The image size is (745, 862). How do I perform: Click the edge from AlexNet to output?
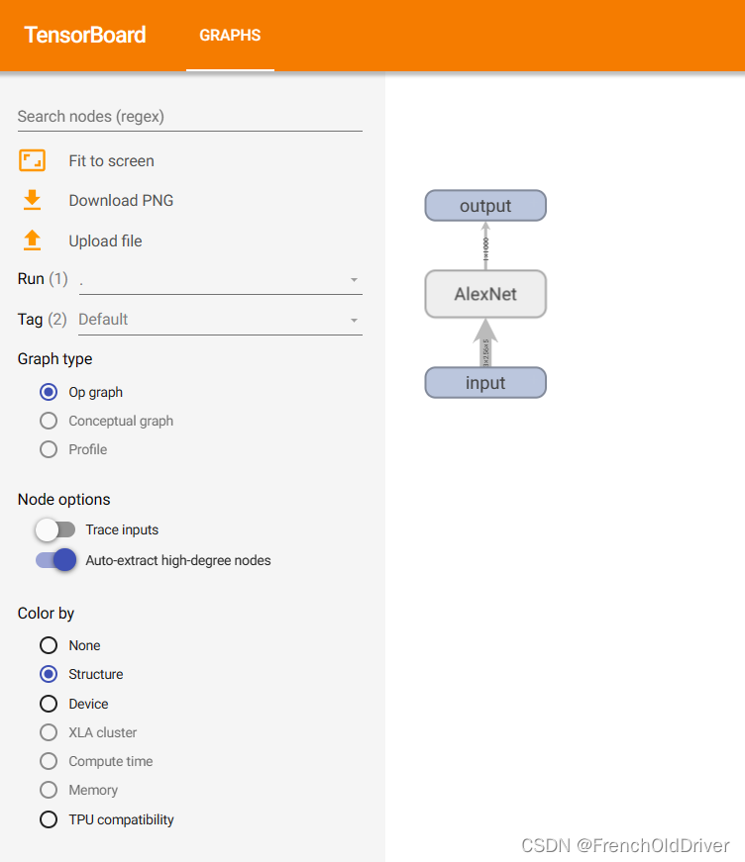tap(485, 246)
